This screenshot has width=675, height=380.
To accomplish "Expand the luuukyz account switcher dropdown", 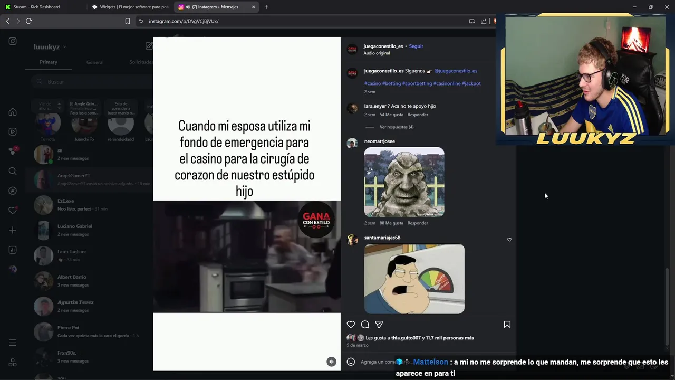I will click(50, 47).
